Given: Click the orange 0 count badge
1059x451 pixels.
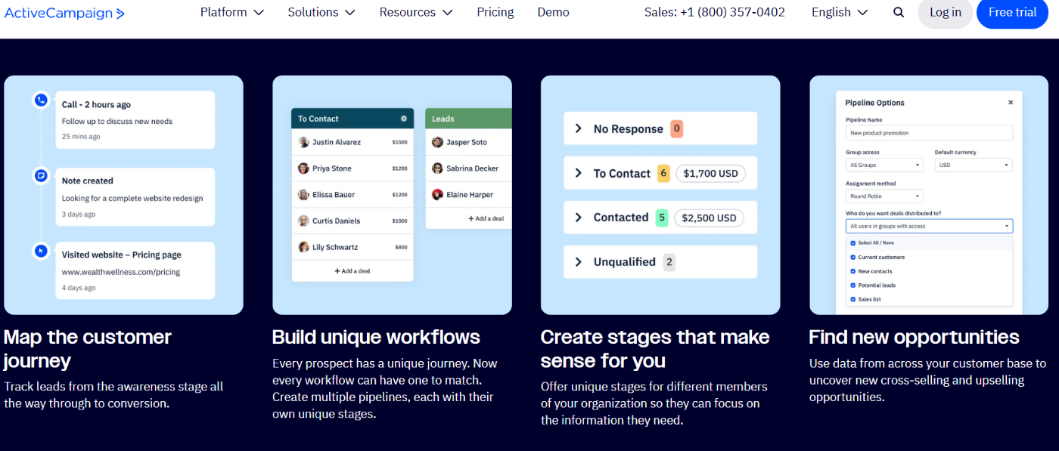Looking at the screenshot, I should click(x=677, y=128).
